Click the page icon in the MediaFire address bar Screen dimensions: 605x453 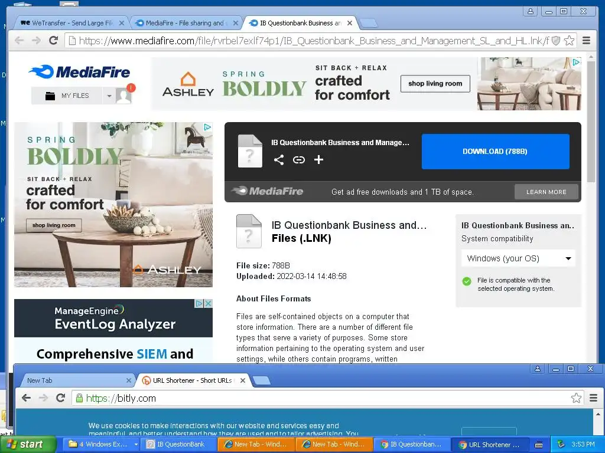tap(71, 41)
